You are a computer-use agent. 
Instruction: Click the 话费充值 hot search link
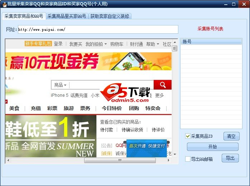[x=79, y=95]
